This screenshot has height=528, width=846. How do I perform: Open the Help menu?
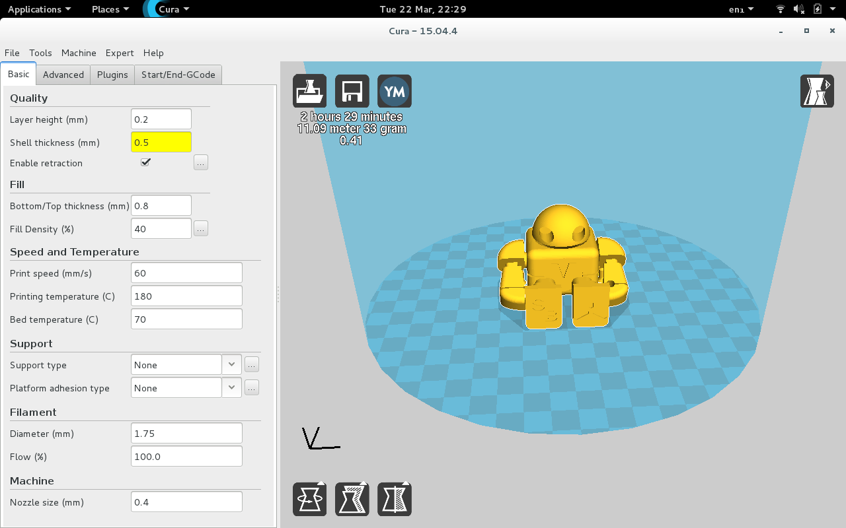[x=153, y=53]
